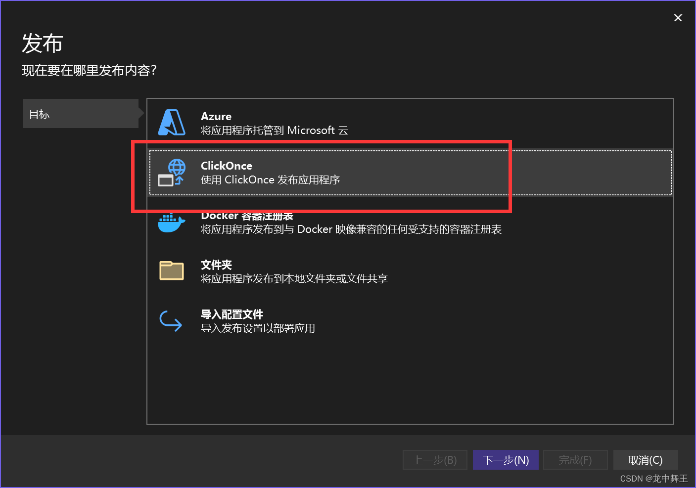Click the disabled 完成(F) button

point(575,460)
